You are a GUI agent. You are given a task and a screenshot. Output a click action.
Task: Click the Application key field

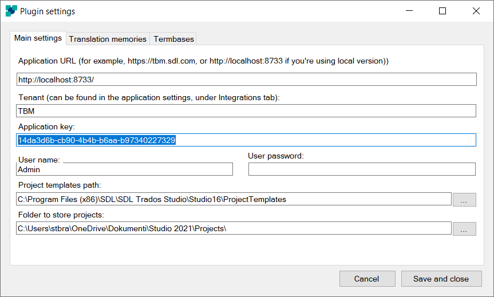pyautogui.click(x=246, y=140)
